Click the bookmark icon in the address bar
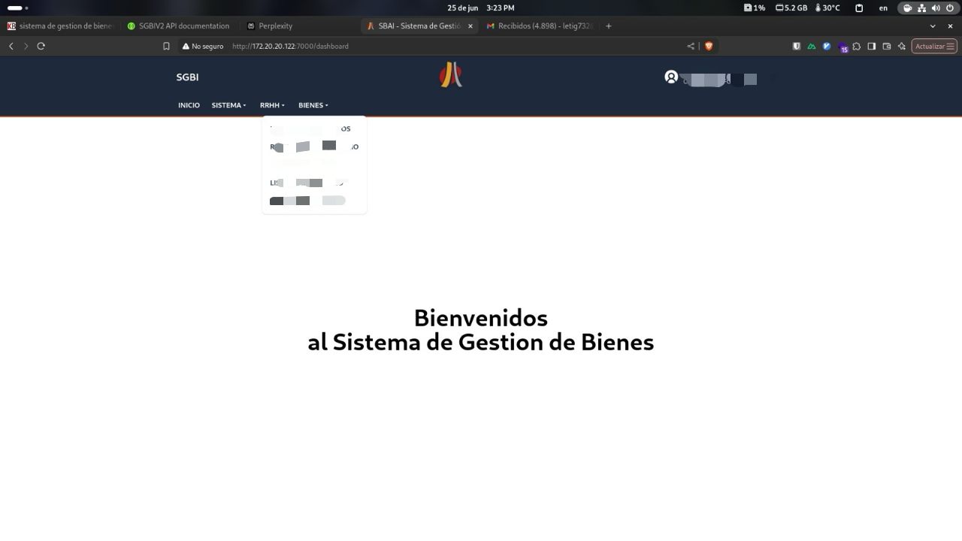Image resolution: width=962 pixels, height=541 pixels. pyautogui.click(x=166, y=46)
